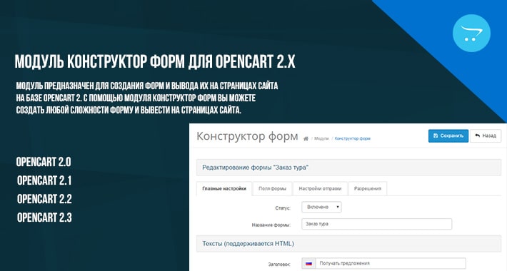Image resolution: width=507 pixels, height=271 pixels.
Task: Click the OPENCART 2.3 text
Action: pyautogui.click(x=44, y=218)
